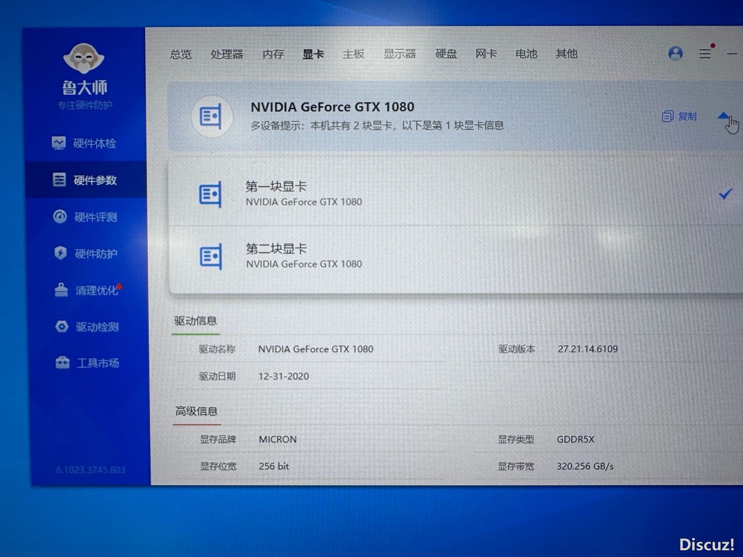Select 第一块显卡 from the list
Screen dimensions: 743x557
tap(456, 193)
